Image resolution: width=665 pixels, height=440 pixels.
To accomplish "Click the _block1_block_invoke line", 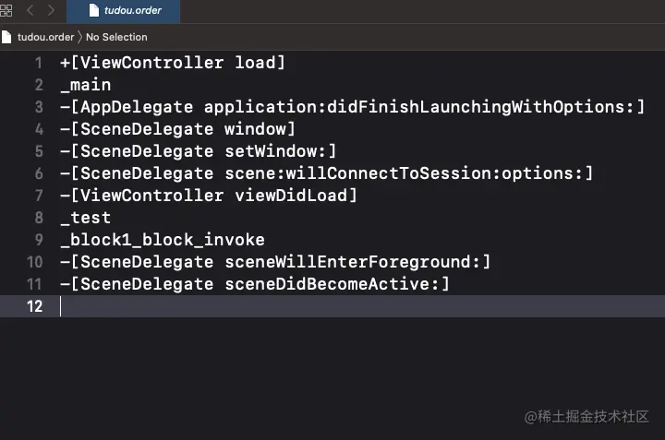I will 162,240.
